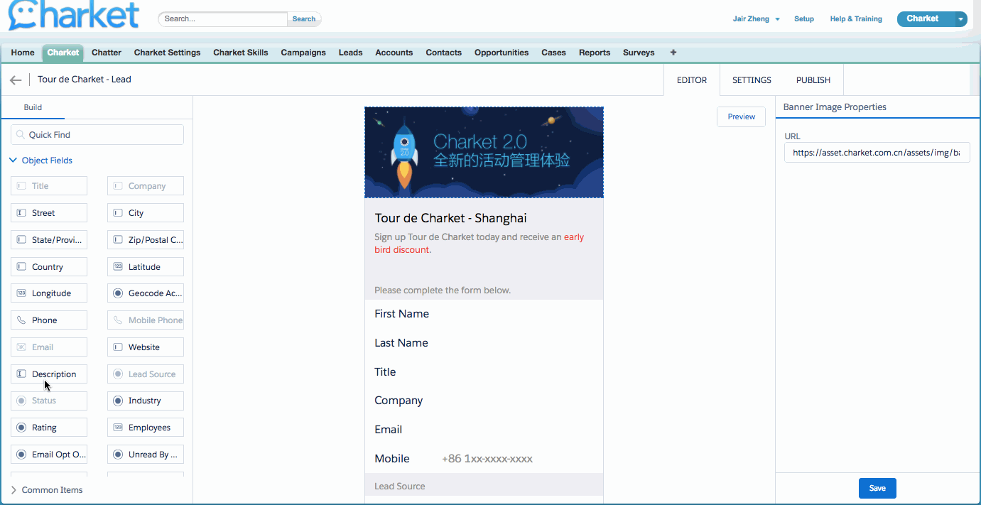Click the Phone field icon
The width and height of the screenshot is (981, 505).
pyautogui.click(x=21, y=320)
